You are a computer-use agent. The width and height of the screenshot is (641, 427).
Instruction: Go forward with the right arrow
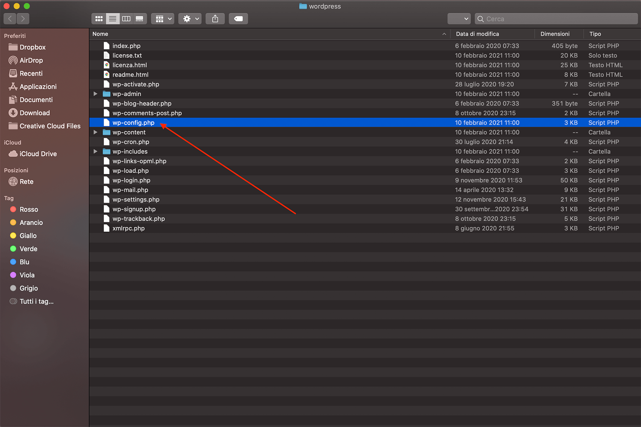coord(23,19)
